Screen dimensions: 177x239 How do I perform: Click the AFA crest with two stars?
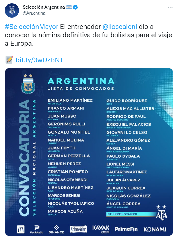point(28,84)
